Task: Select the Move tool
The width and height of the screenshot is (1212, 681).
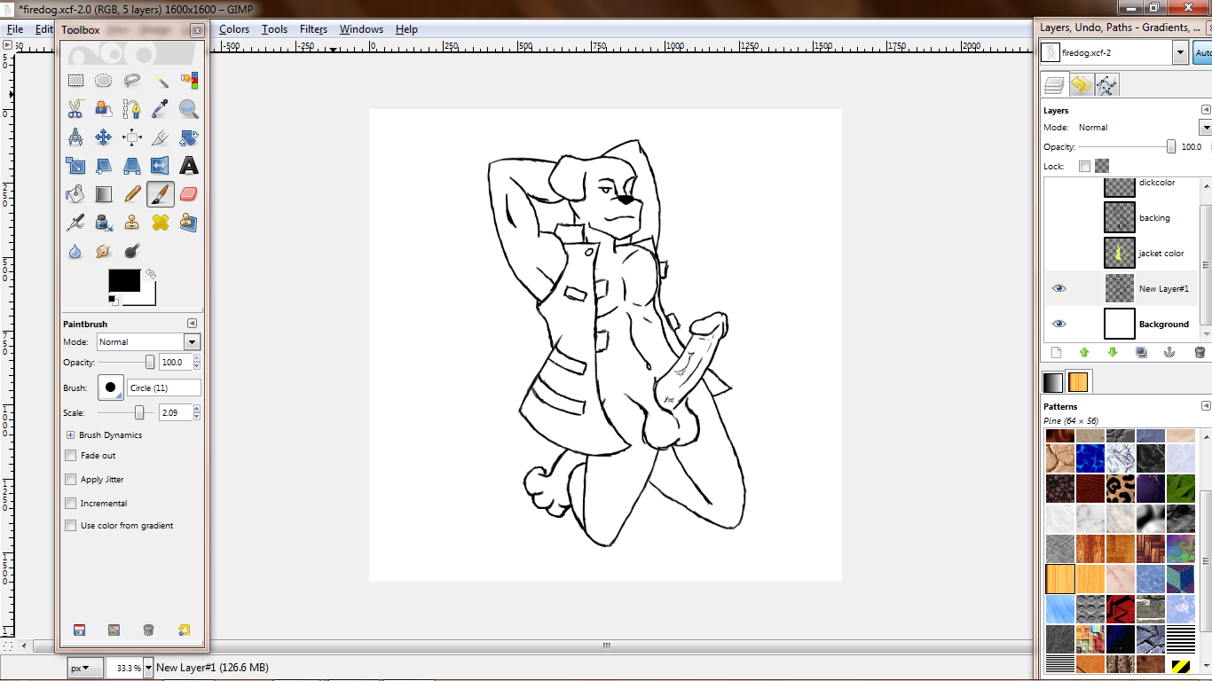Action: (x=104, y=137)
